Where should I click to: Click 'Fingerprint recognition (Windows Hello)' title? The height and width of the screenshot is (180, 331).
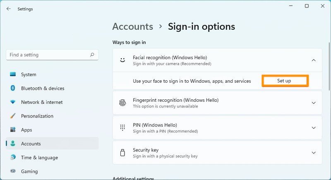[x=175, y=100]
